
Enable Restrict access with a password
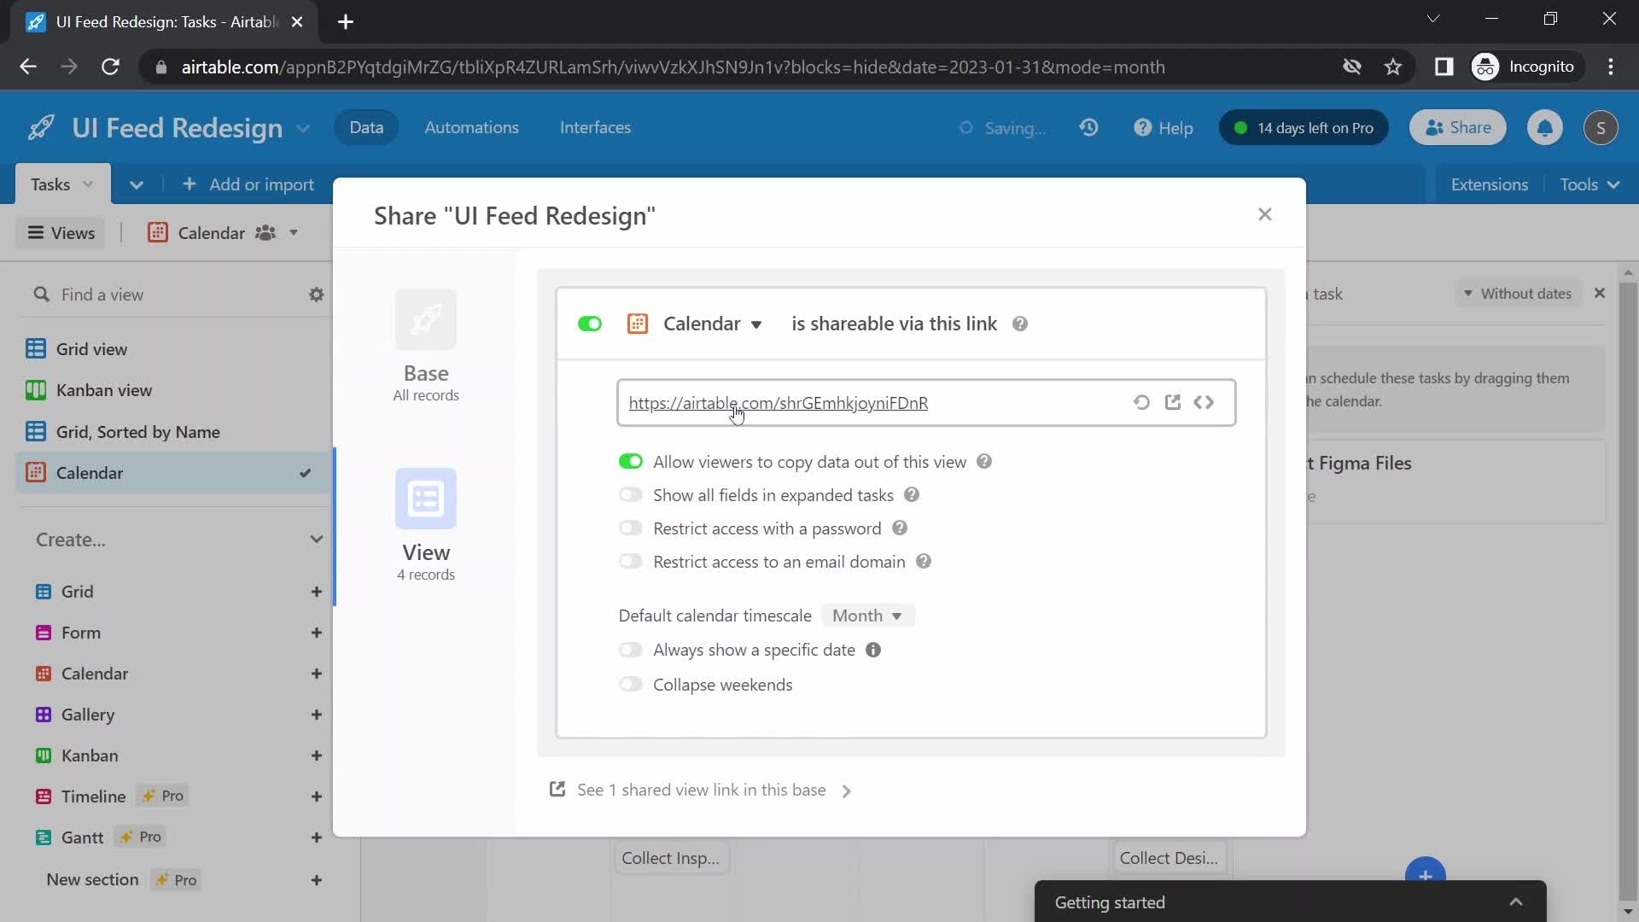coord(632,528)
